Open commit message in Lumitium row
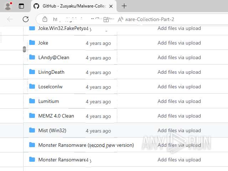The height and width of the screenshot is (171, 228). click(179, 101)
